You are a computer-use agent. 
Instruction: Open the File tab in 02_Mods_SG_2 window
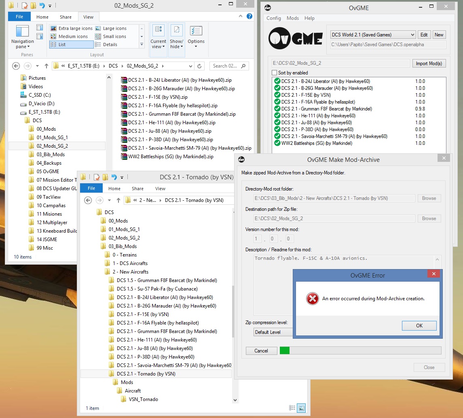pos(19,17)
